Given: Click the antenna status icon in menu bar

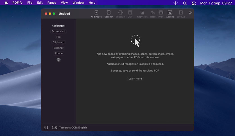Looking at the screenshot, I should (175, 3).
